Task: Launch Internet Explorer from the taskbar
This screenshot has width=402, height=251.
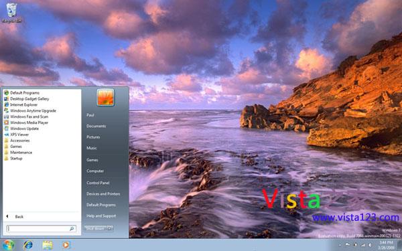Action: (x=28, y=245)
